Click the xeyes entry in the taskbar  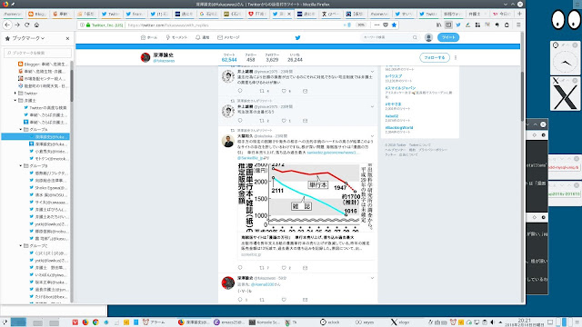click(365, 322)
